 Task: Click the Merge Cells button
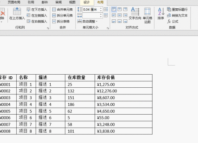62,9
